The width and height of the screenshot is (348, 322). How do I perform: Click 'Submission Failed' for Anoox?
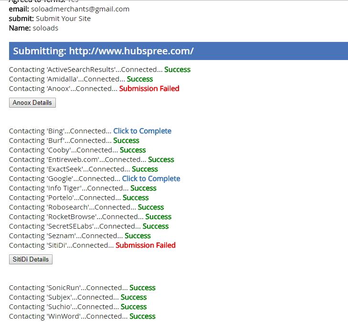(x=149, y=89)
